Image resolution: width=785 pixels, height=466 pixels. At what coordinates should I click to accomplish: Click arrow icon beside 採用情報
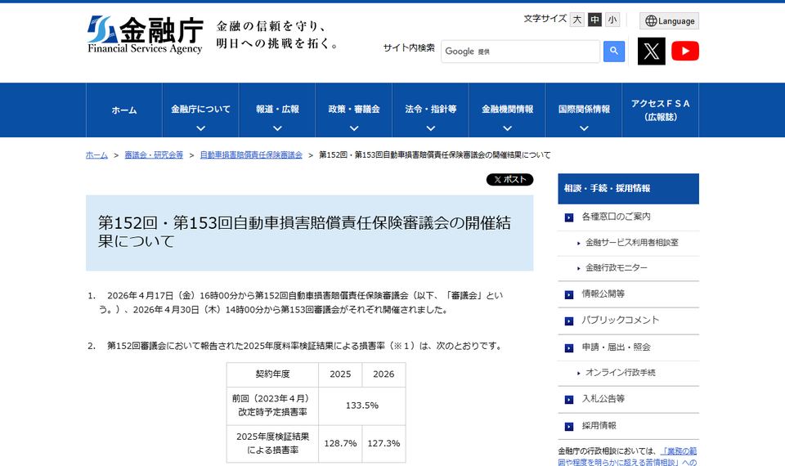569,427
